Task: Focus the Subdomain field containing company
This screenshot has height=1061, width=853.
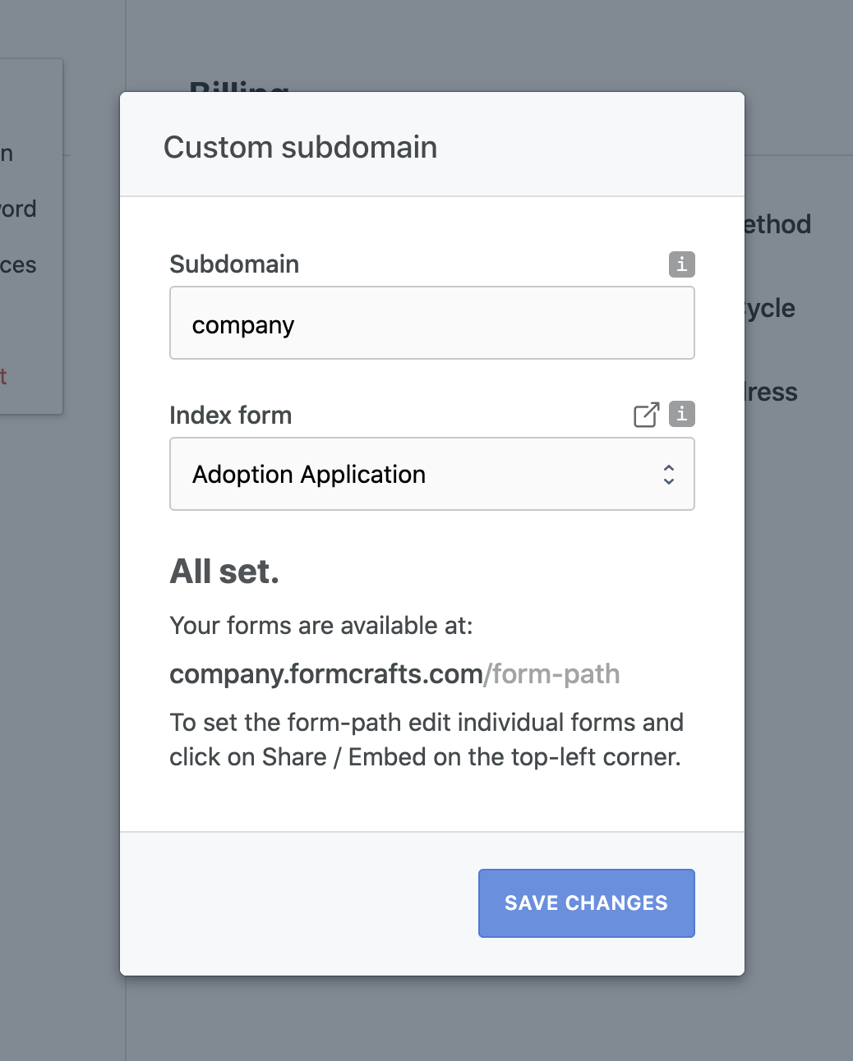Action: click(x=432, y=323)
